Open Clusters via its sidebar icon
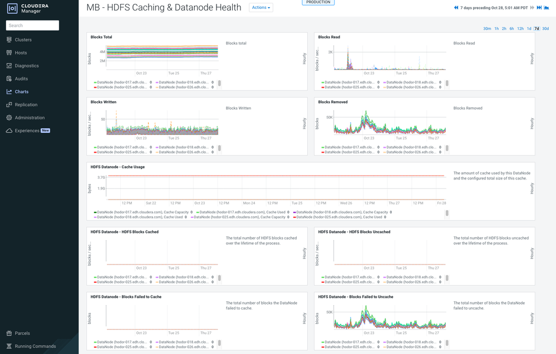The width and height of the screenshot is (556, 354). point(9,39)
